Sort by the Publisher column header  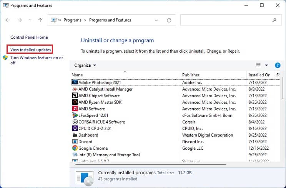[191, 75]
